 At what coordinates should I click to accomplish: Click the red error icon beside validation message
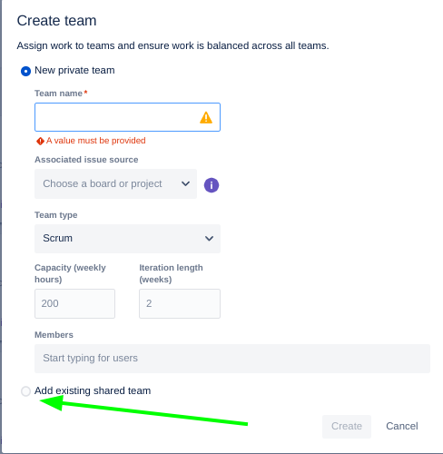click(40, 141)
